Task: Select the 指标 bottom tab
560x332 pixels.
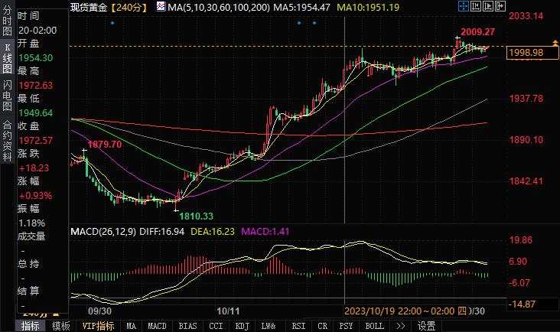Action: (31, 326)
